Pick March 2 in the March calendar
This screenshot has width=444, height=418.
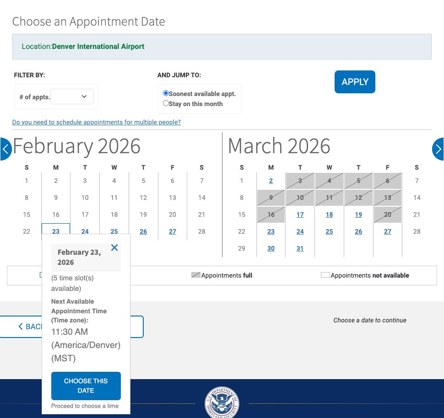coord(271,181)
